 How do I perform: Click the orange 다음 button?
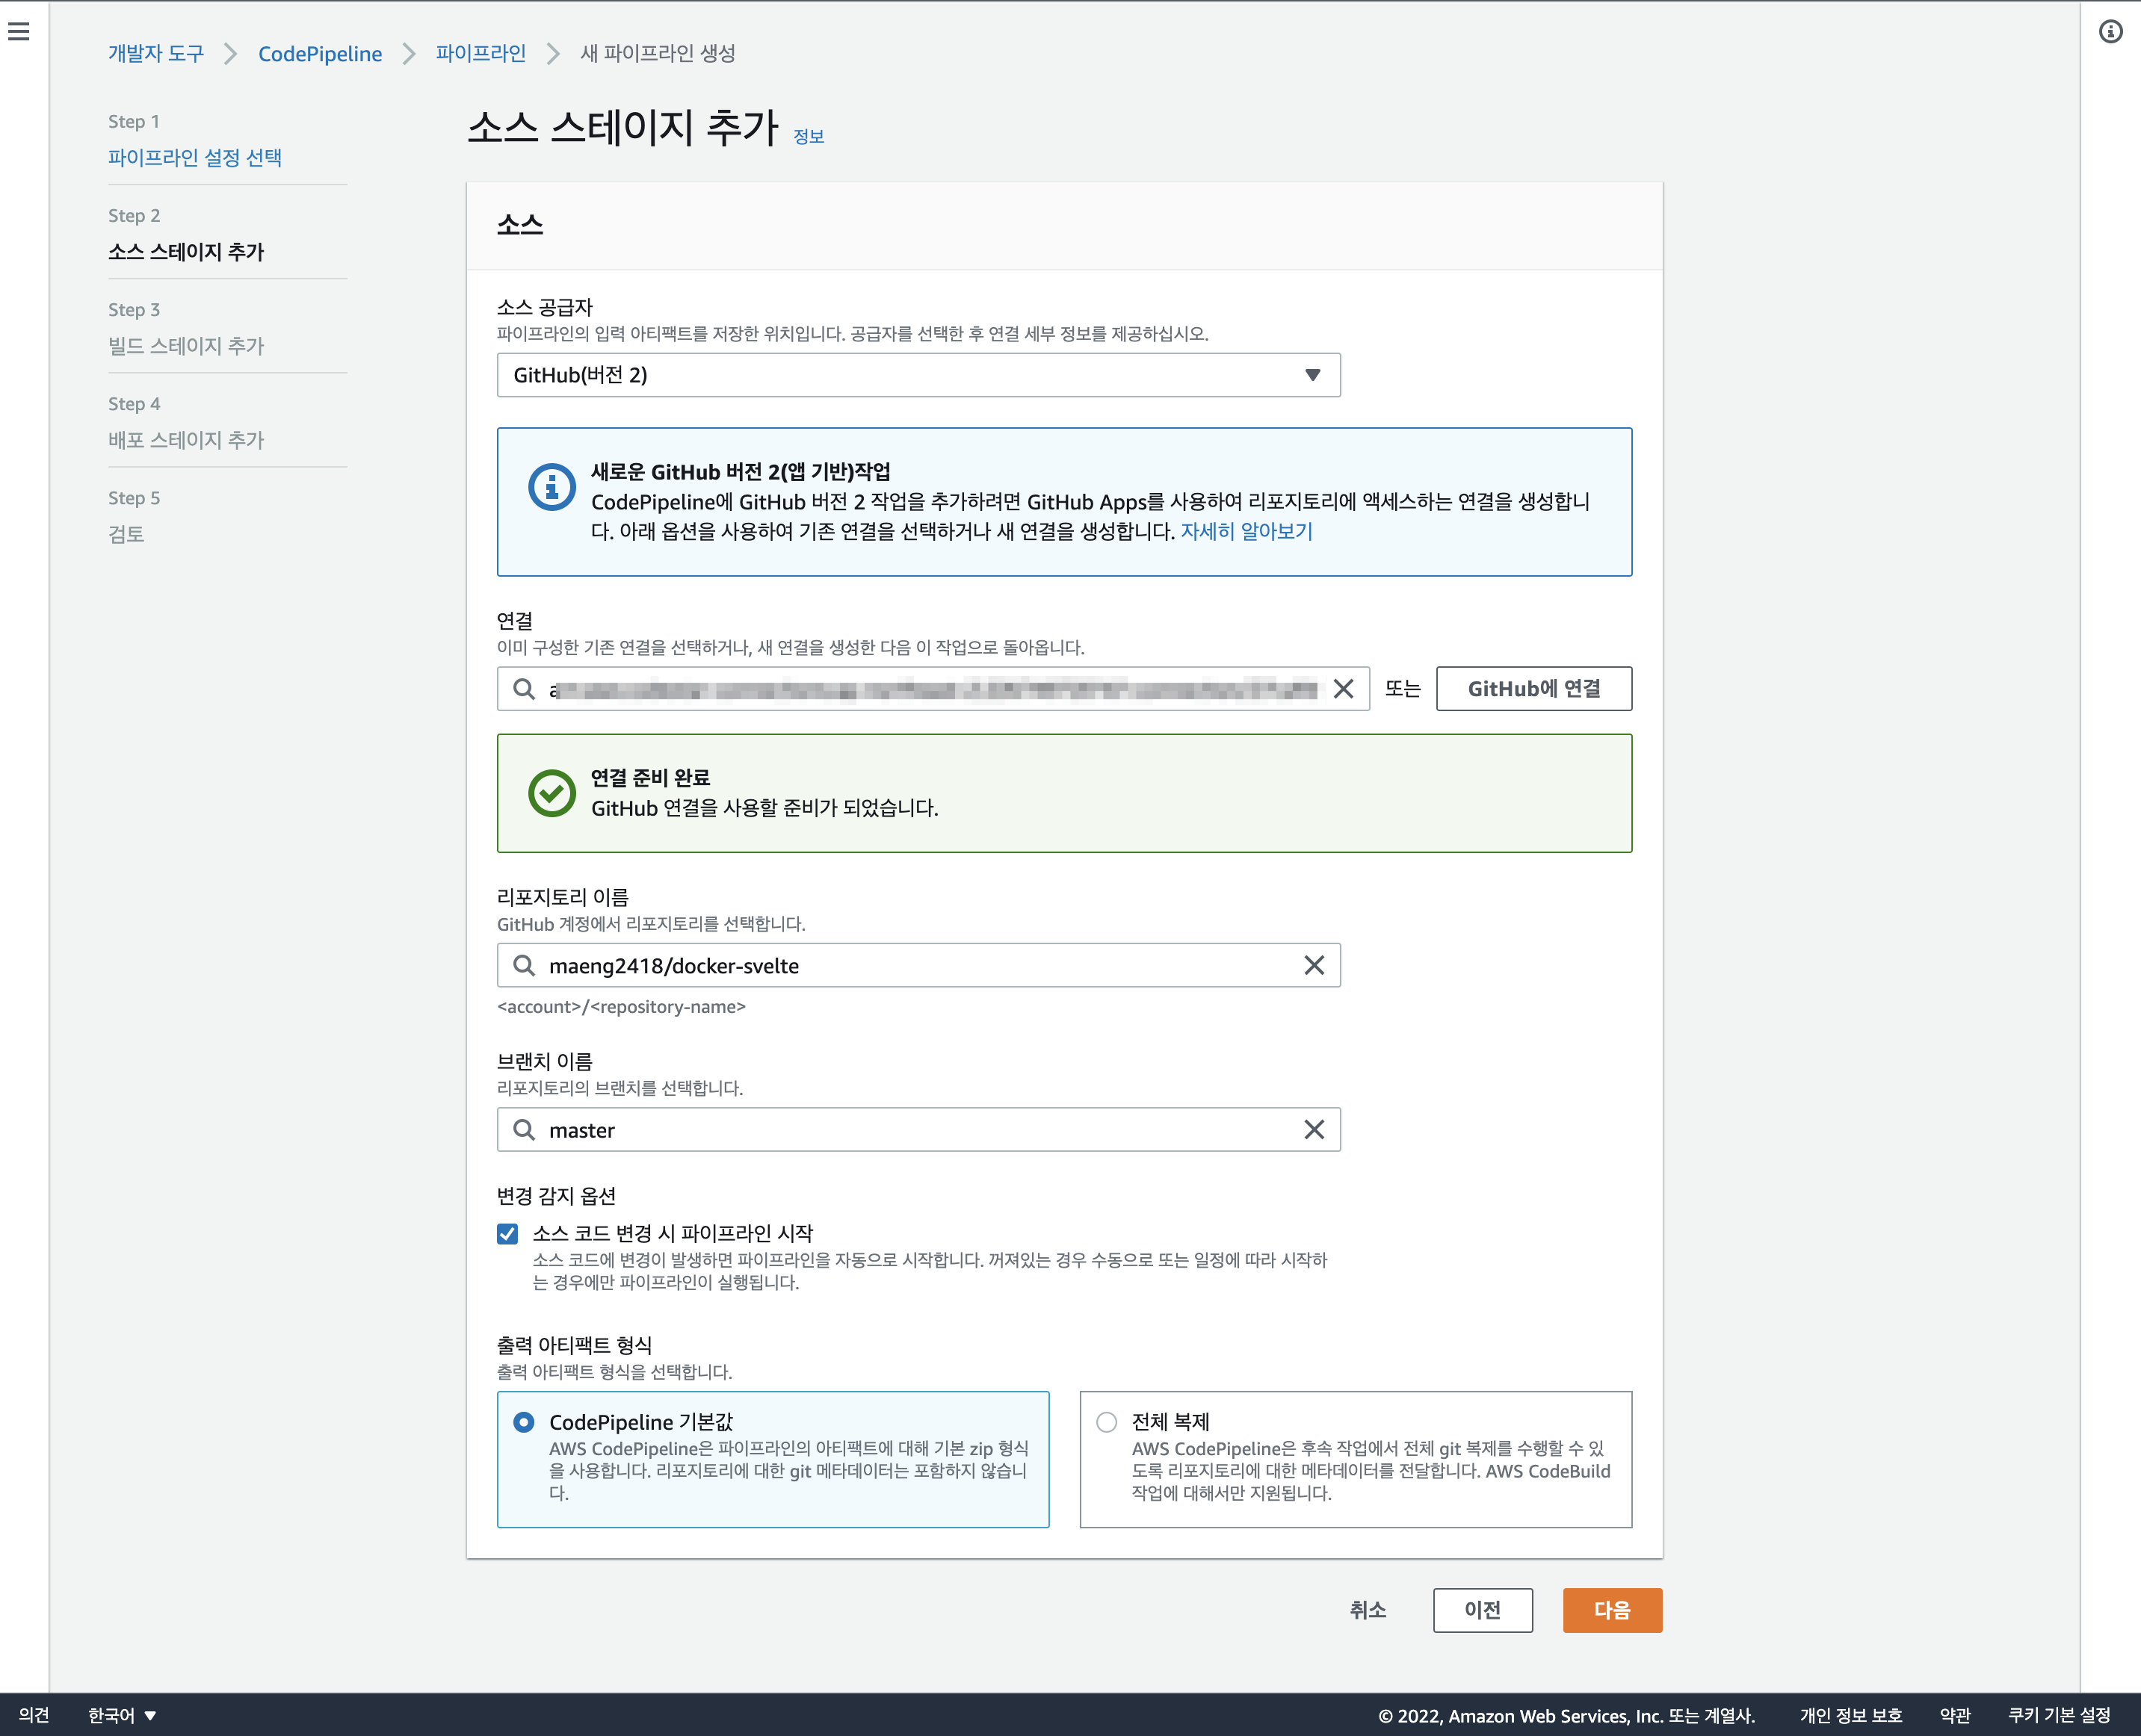click(x=1612, y=1610)
